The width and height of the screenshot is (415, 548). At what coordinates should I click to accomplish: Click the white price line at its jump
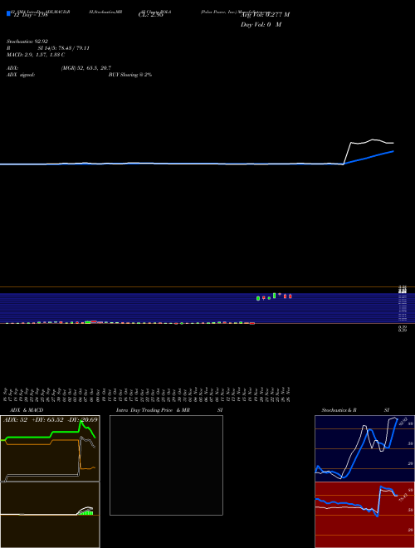[347, 153]
